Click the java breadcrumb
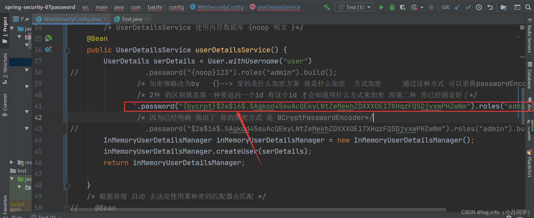 [x=119, y=7]
